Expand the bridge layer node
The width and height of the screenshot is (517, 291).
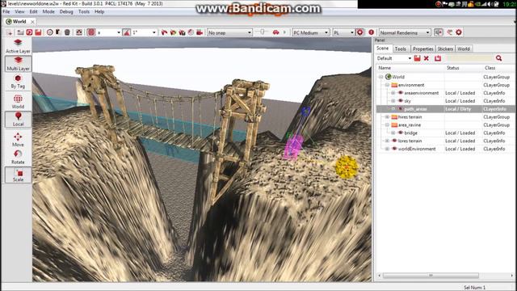click(393, 133)
